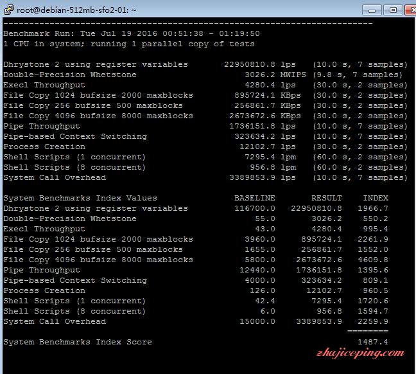Click the context switching index '809.1'

pos(376,280)
